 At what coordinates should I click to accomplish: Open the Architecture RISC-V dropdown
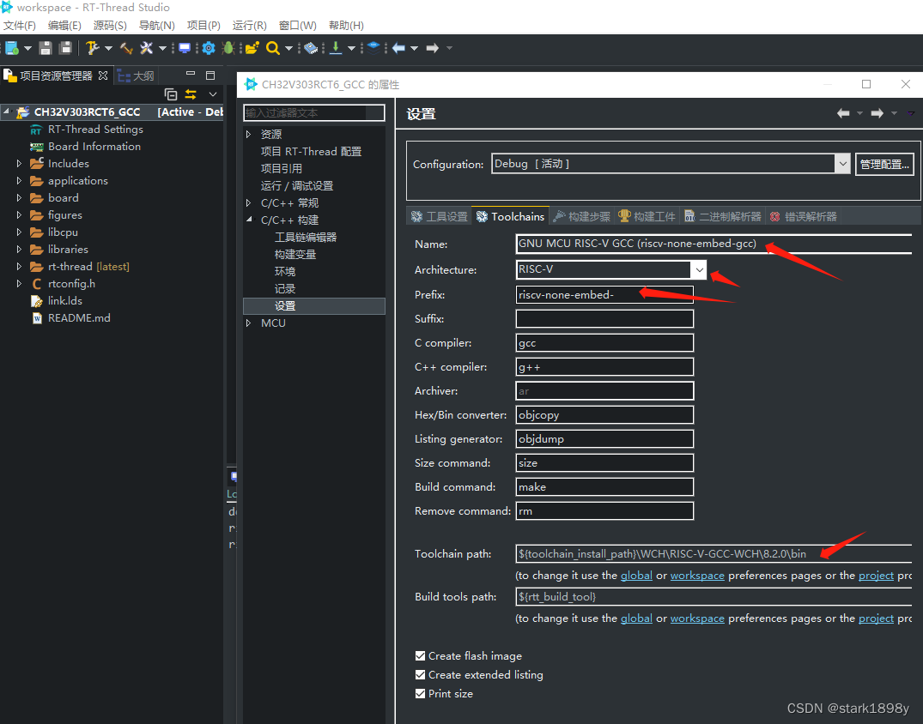(x=699, y=269)
